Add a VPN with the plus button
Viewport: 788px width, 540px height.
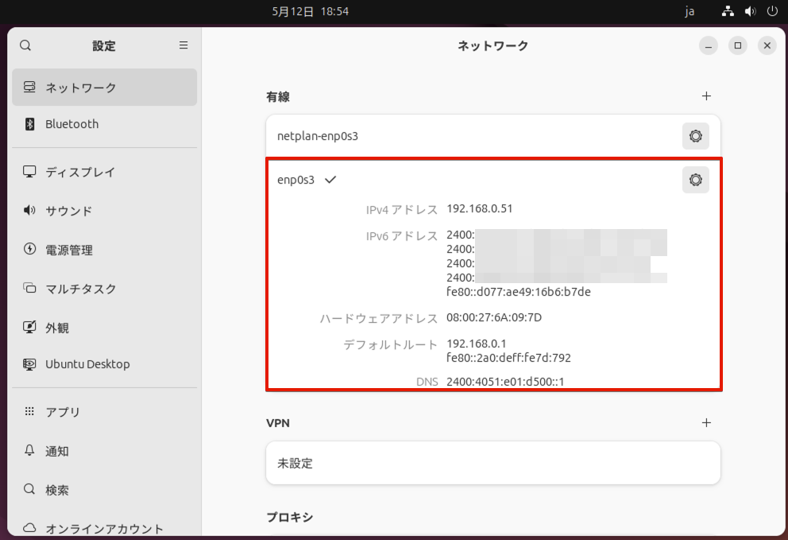pos(706,422)
